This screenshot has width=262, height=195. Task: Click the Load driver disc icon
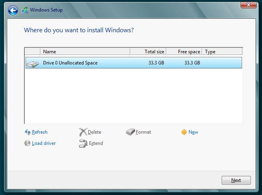coord(28,143)
